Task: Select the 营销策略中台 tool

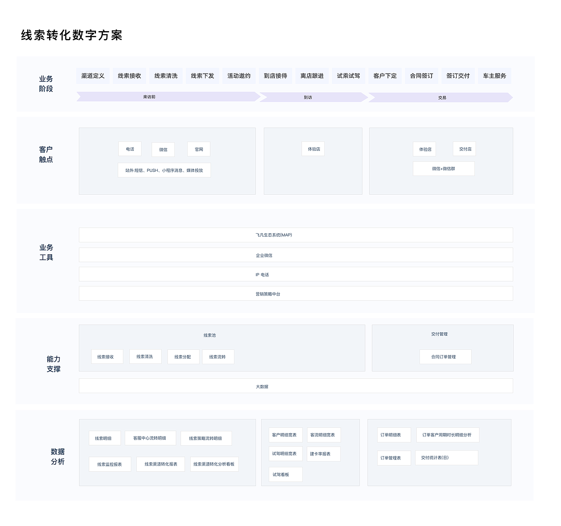Action: [295, 294]
